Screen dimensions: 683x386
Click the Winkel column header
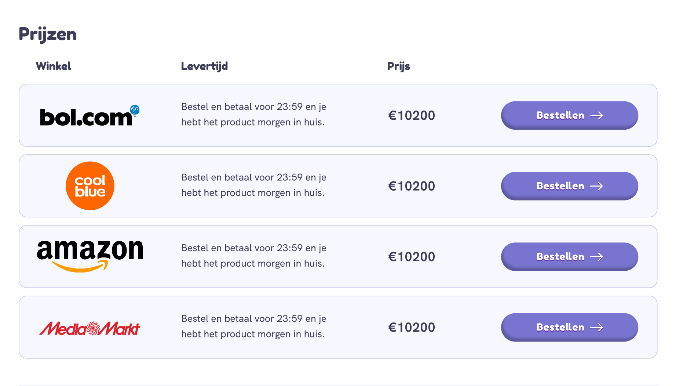click(53, 66)
